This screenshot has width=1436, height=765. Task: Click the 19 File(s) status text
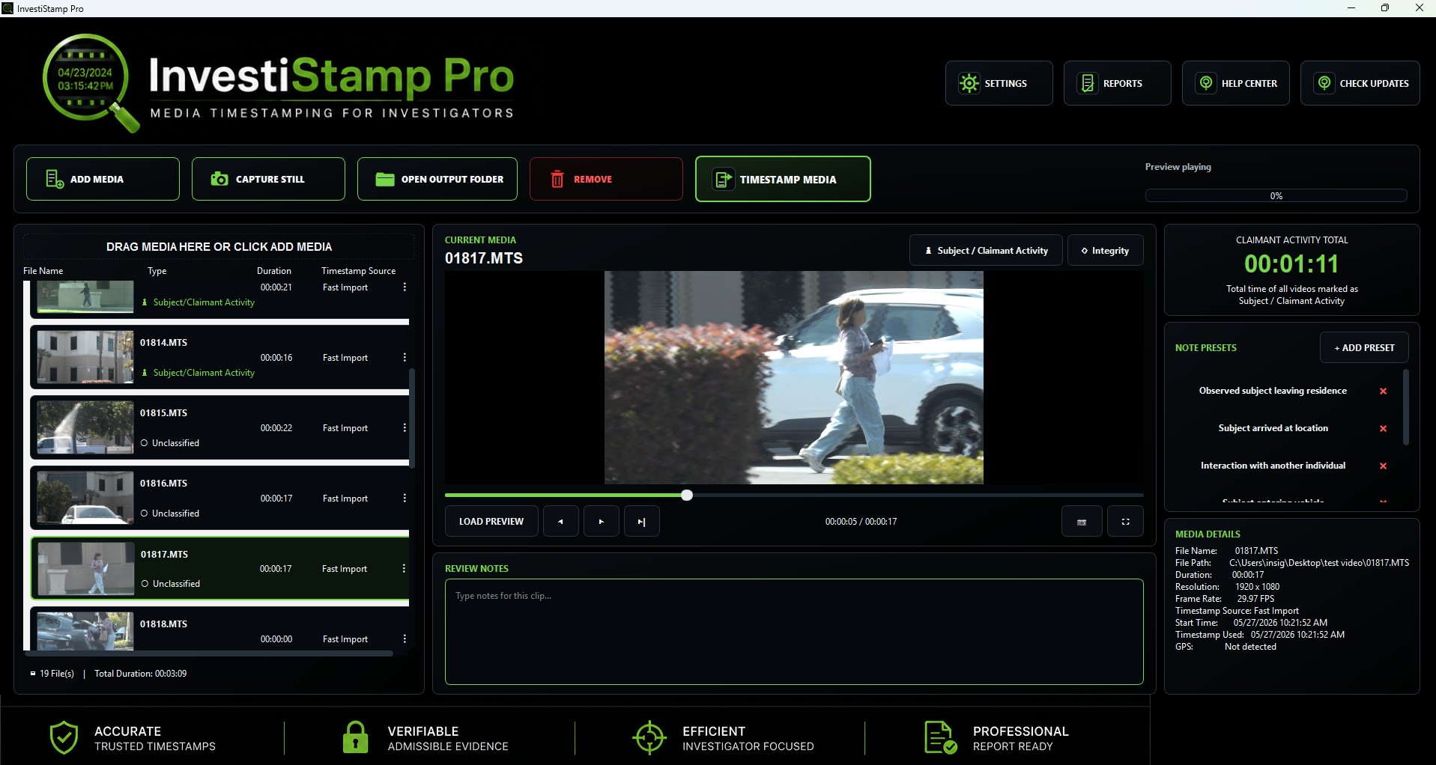point(57,674)
